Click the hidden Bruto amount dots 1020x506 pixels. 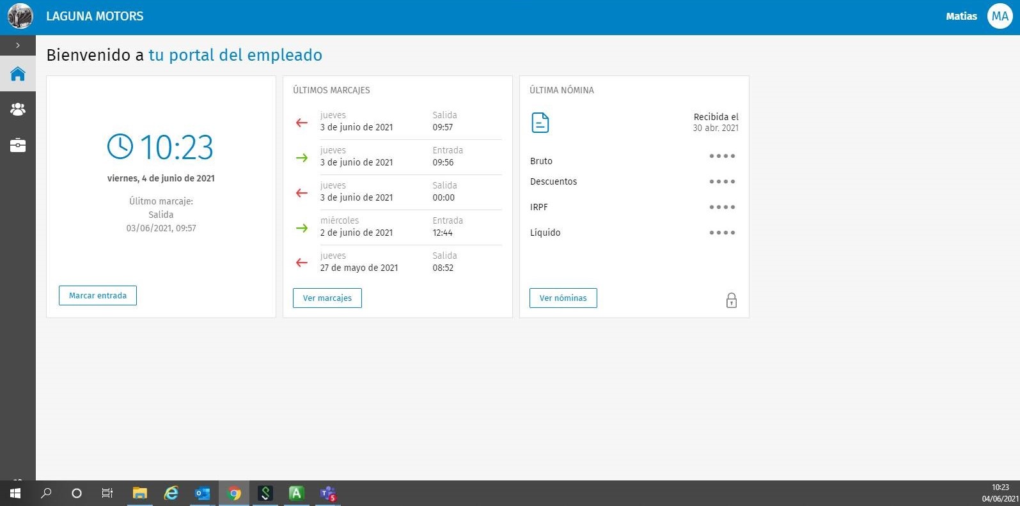click(x=722, y=157)
